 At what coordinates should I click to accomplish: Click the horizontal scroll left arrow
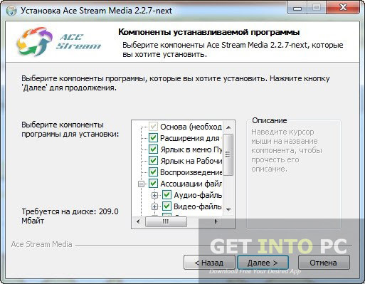(x=138, y=221)
